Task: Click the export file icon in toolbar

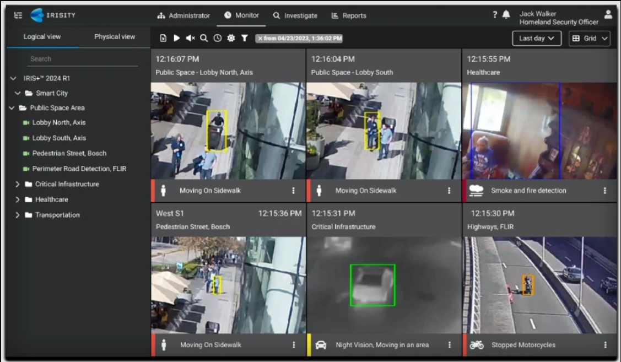Action: point(163,38)
